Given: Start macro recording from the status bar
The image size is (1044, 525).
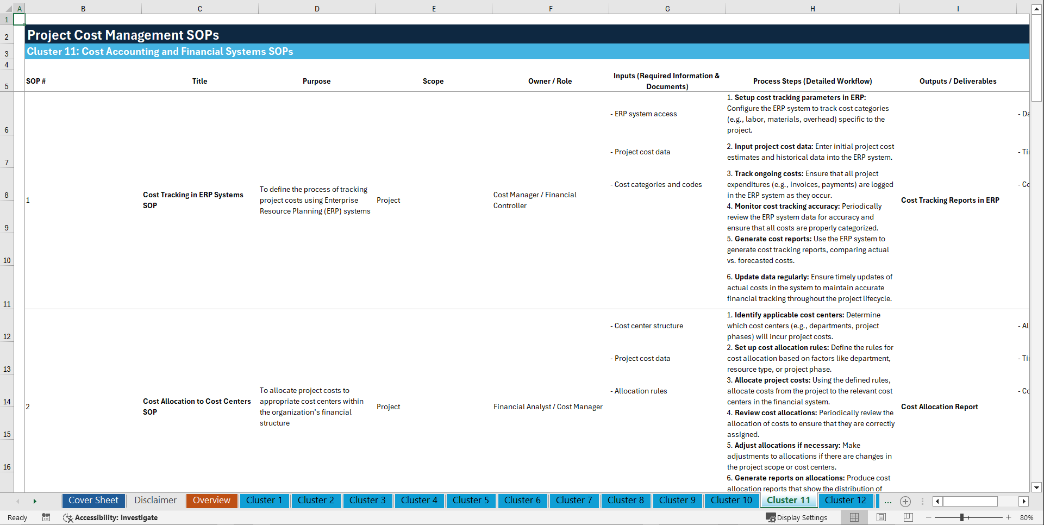Looking at the screenshot, I should 46,517.
